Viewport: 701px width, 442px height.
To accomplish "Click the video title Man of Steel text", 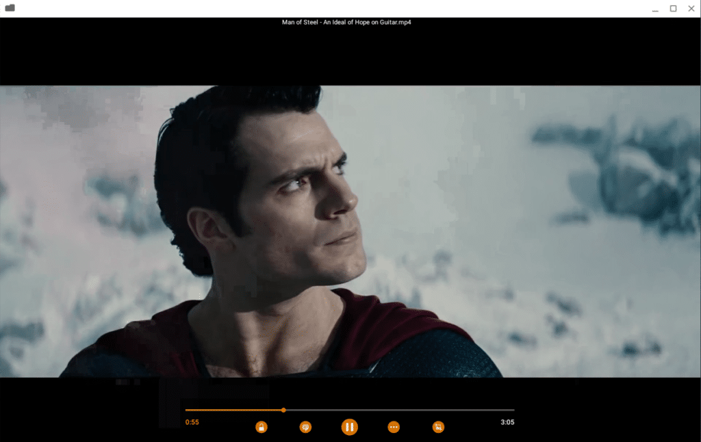I will pos(346,23).
